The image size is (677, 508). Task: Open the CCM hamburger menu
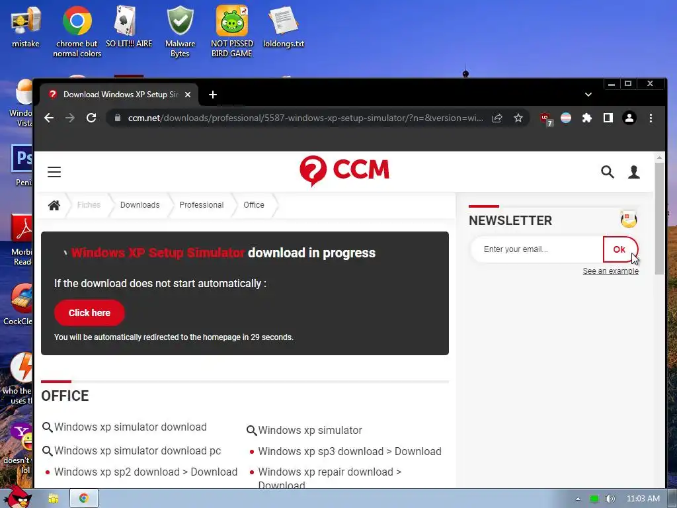[x=54, y=172]
